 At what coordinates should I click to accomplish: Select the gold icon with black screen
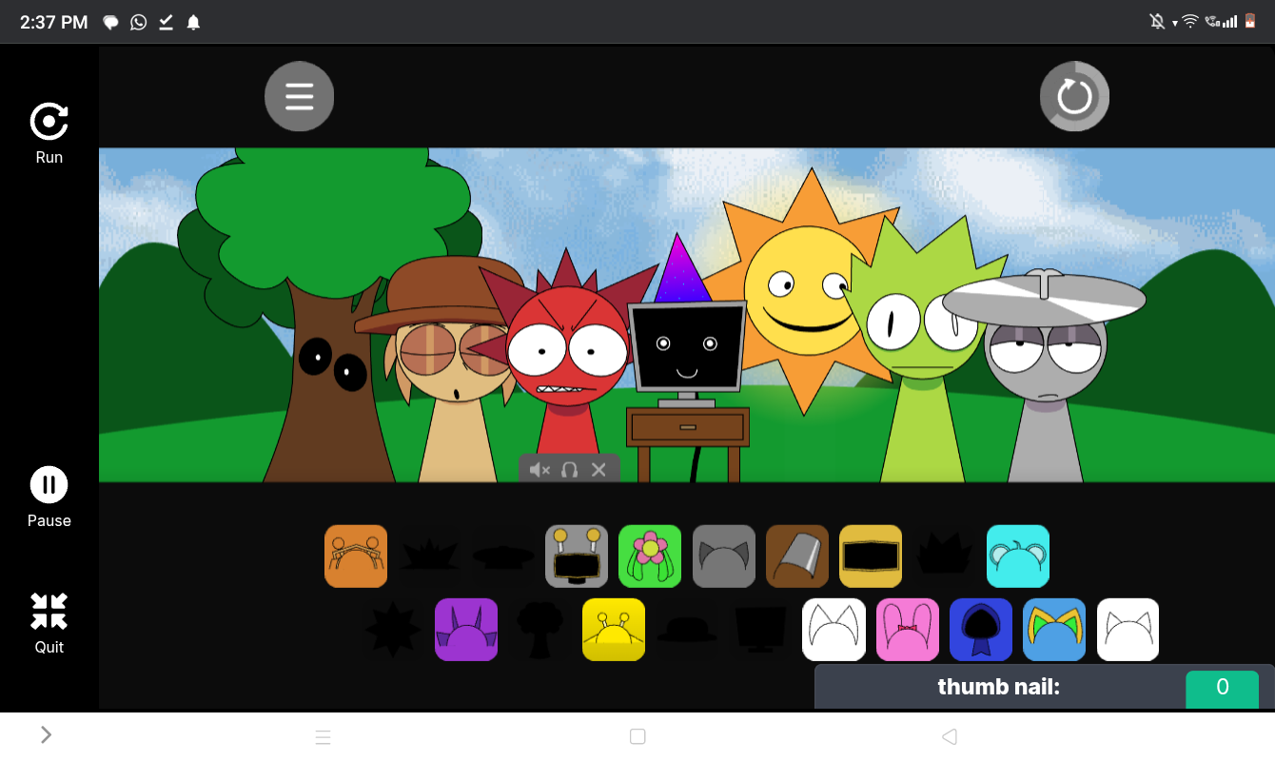click(871, 556)
